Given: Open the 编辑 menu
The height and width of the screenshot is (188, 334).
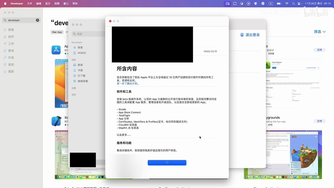Looking at the screenshot, I should (39, 4).
